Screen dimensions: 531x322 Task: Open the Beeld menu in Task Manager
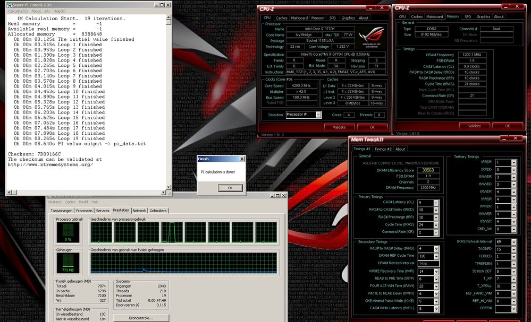click(83, 202)
